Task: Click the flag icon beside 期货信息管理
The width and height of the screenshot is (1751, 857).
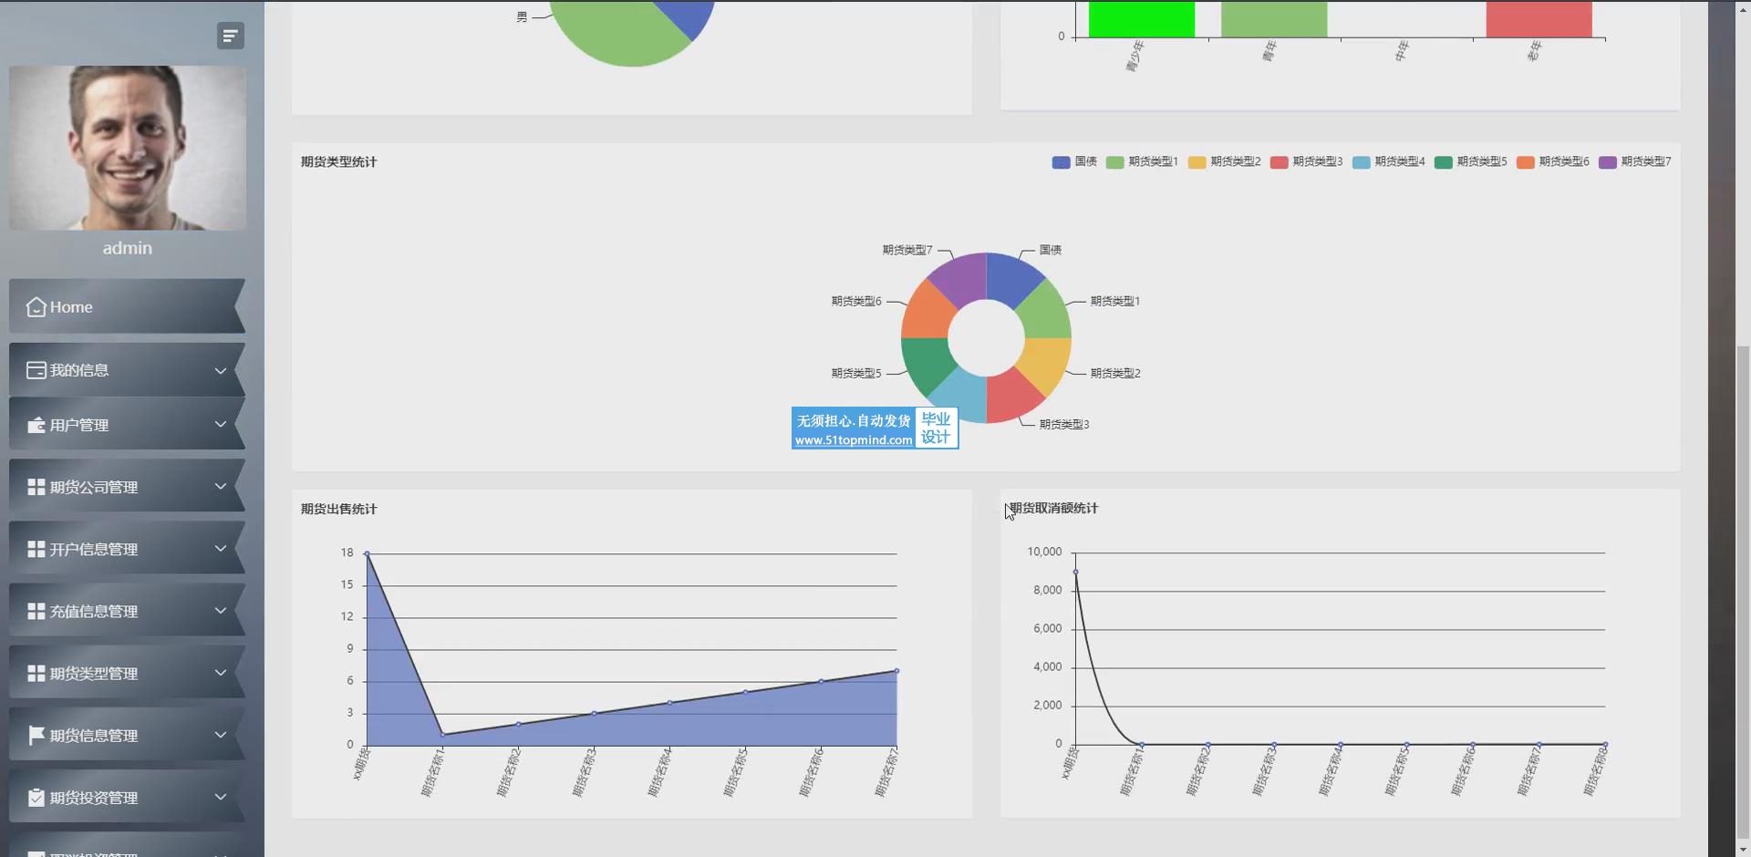Action: pyautogui.click(x=36, y=735)
